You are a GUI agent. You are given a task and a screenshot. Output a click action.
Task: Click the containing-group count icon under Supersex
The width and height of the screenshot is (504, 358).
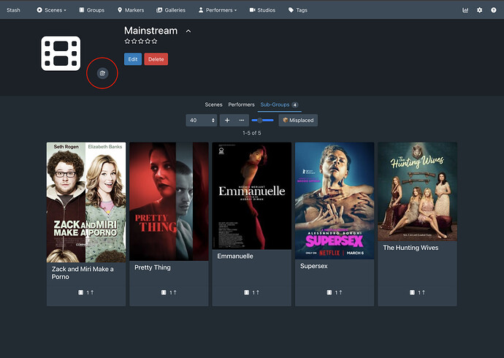click(335, 292)
